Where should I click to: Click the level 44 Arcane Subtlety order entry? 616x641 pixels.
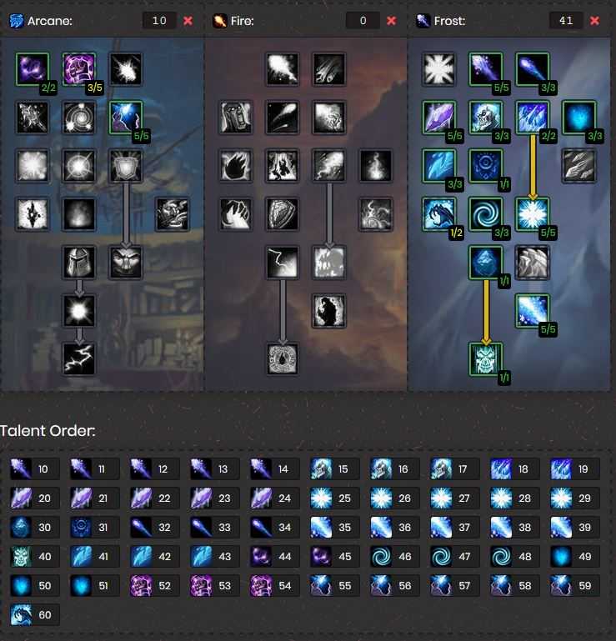(275, 556)
